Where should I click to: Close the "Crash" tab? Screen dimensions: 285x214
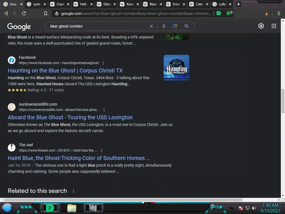(x=68, y=4)
